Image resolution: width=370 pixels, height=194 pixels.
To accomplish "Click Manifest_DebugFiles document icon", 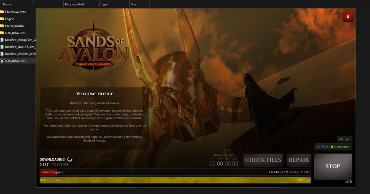I will 2,40.
